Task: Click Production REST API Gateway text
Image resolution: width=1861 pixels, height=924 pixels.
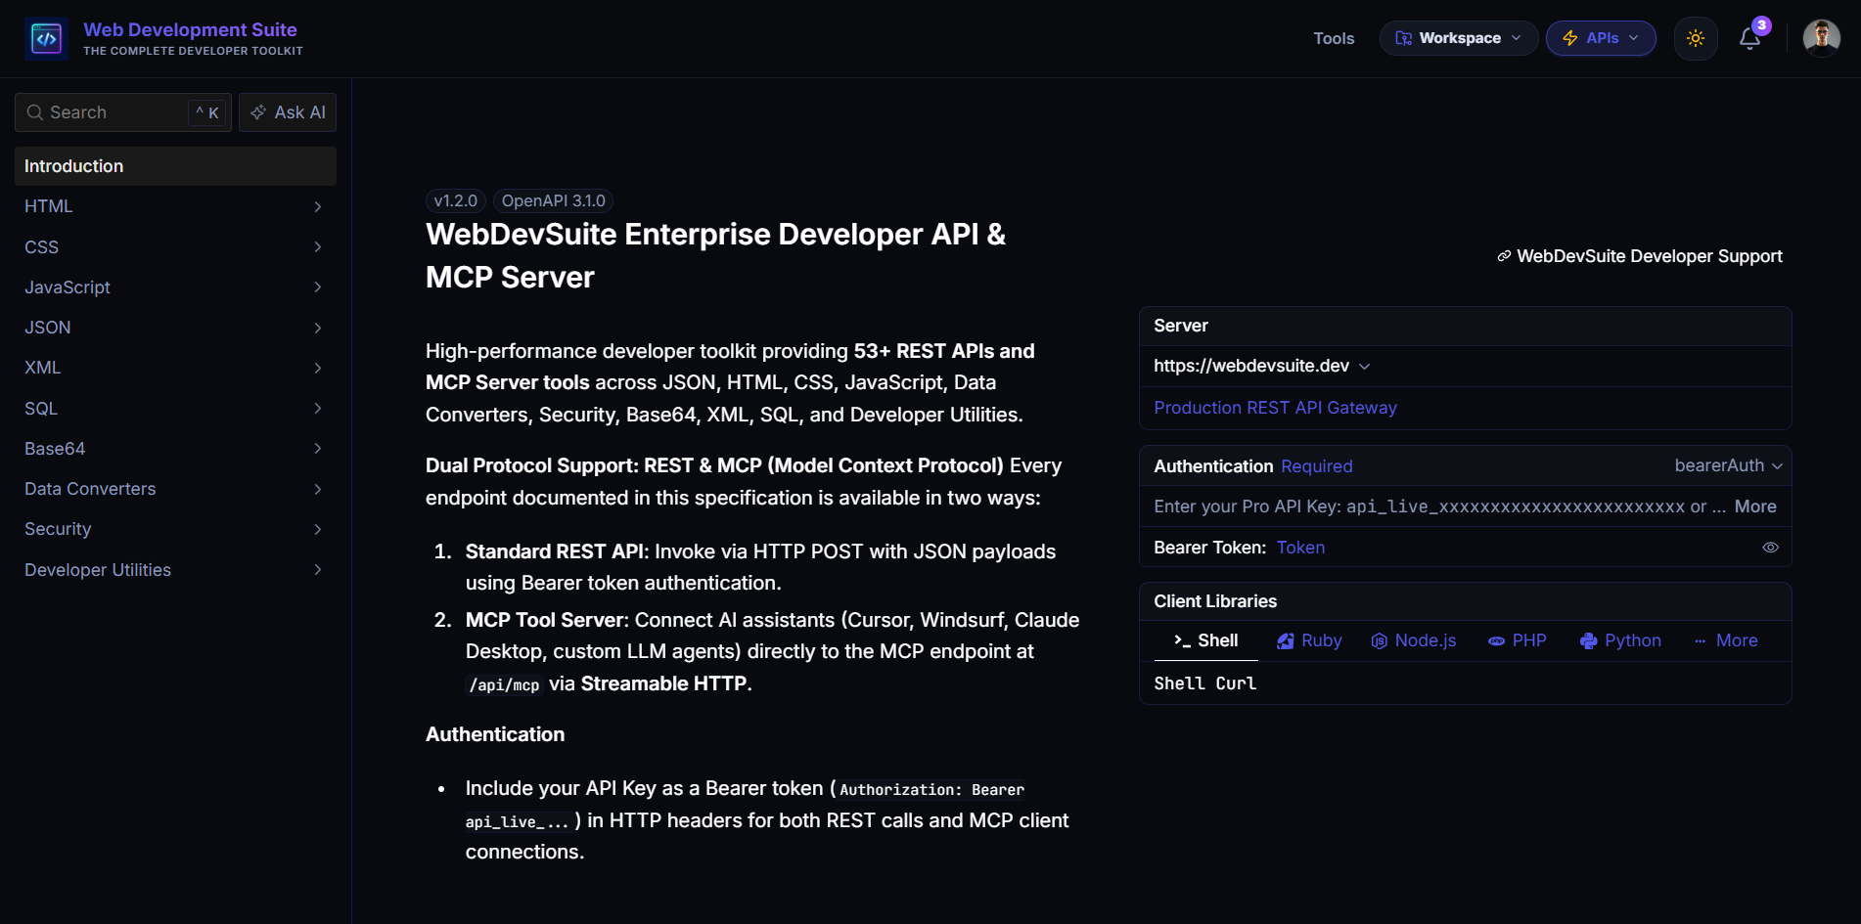Action: click(1275, 408)
